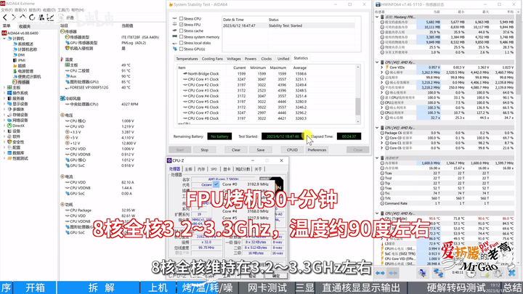This screenshot has height=294, width=523.
Task: Click the Clear button
Action: pos(236,150)
